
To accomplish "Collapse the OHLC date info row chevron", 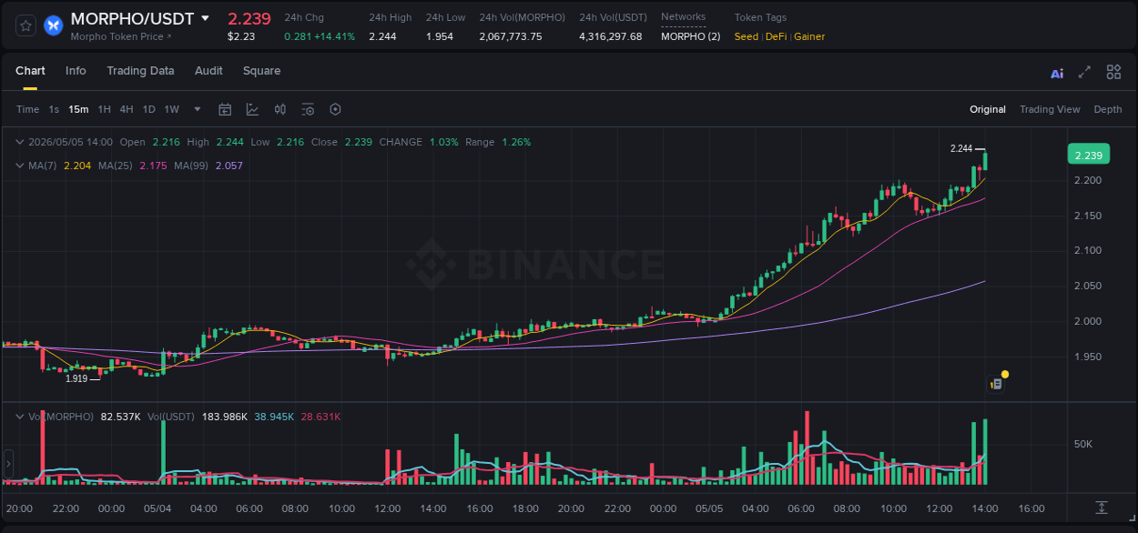I will tap(20, 142).
